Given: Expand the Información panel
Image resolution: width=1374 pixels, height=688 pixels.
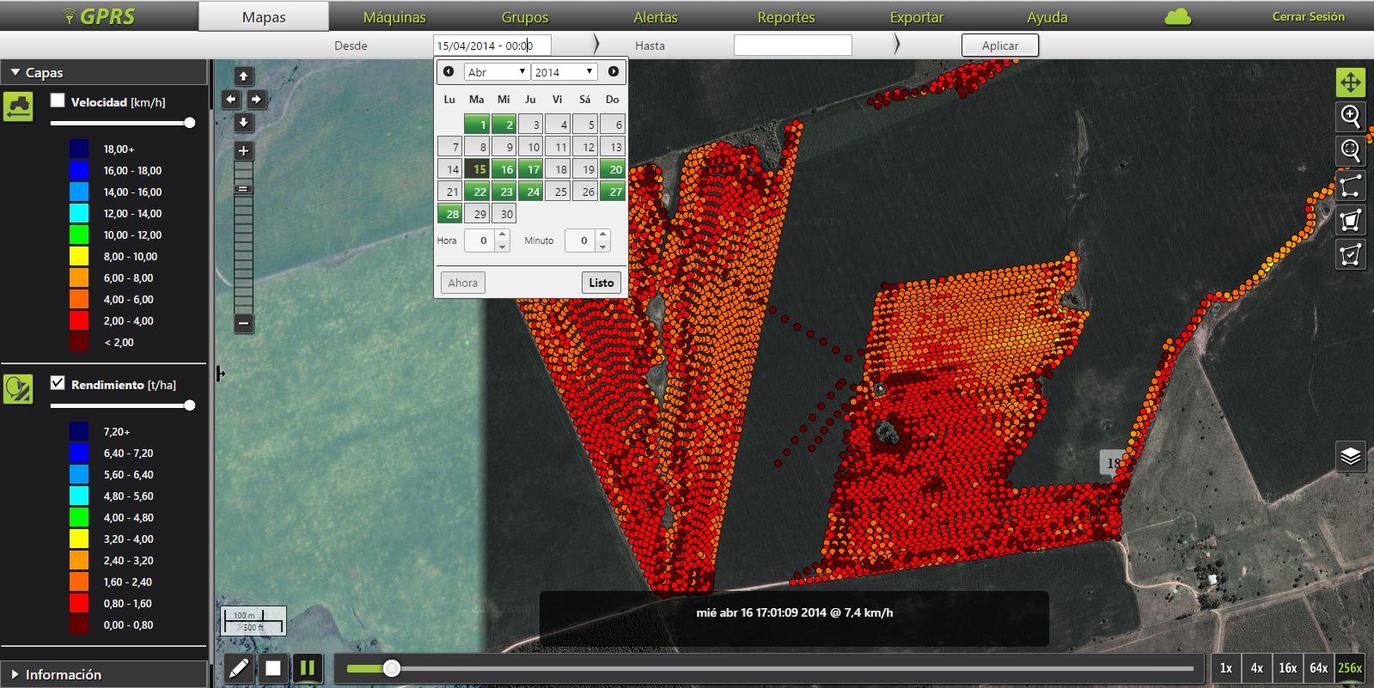Looking at the screenshot, I should tap(63, 674).
